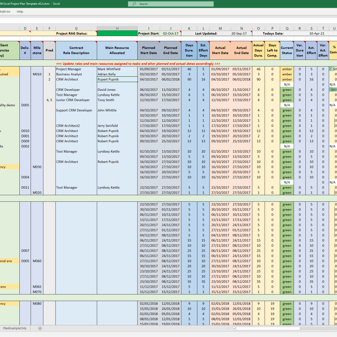The image size is (337, 337).
Task: Open the Help menu
Action: point(20,12)
